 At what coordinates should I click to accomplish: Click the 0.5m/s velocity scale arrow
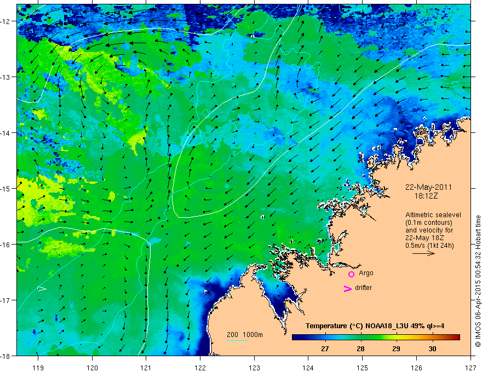[423, 253]
